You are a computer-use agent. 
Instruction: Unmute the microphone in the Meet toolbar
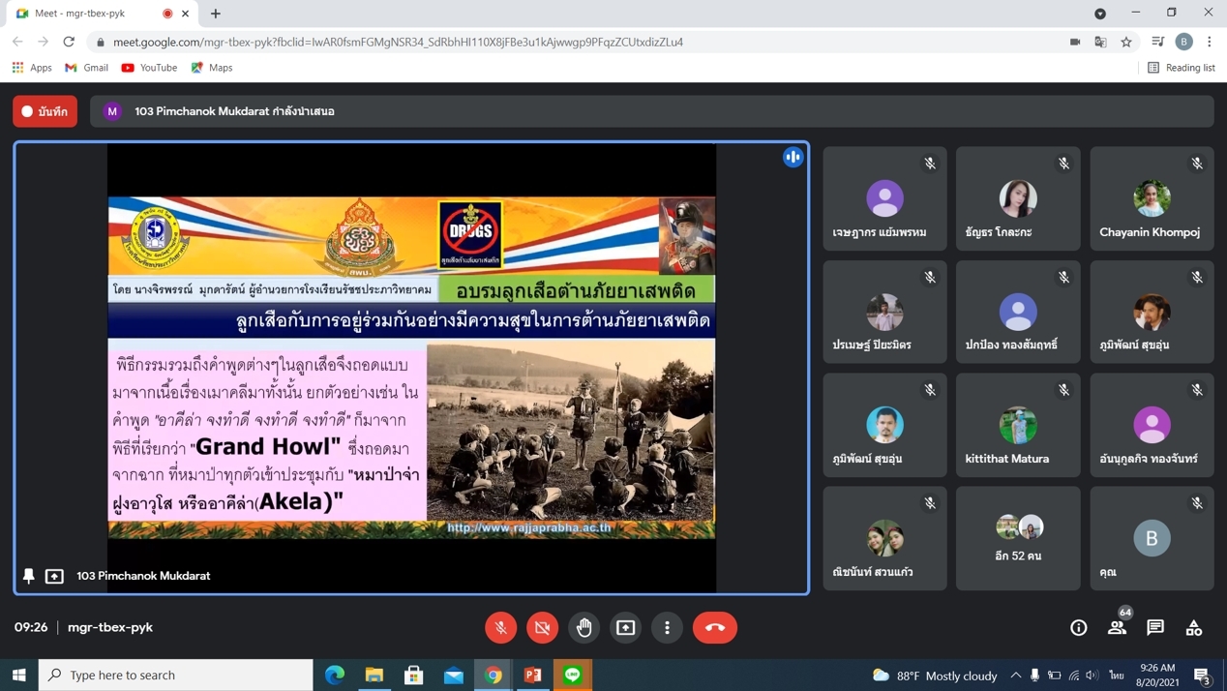(500, 627)
